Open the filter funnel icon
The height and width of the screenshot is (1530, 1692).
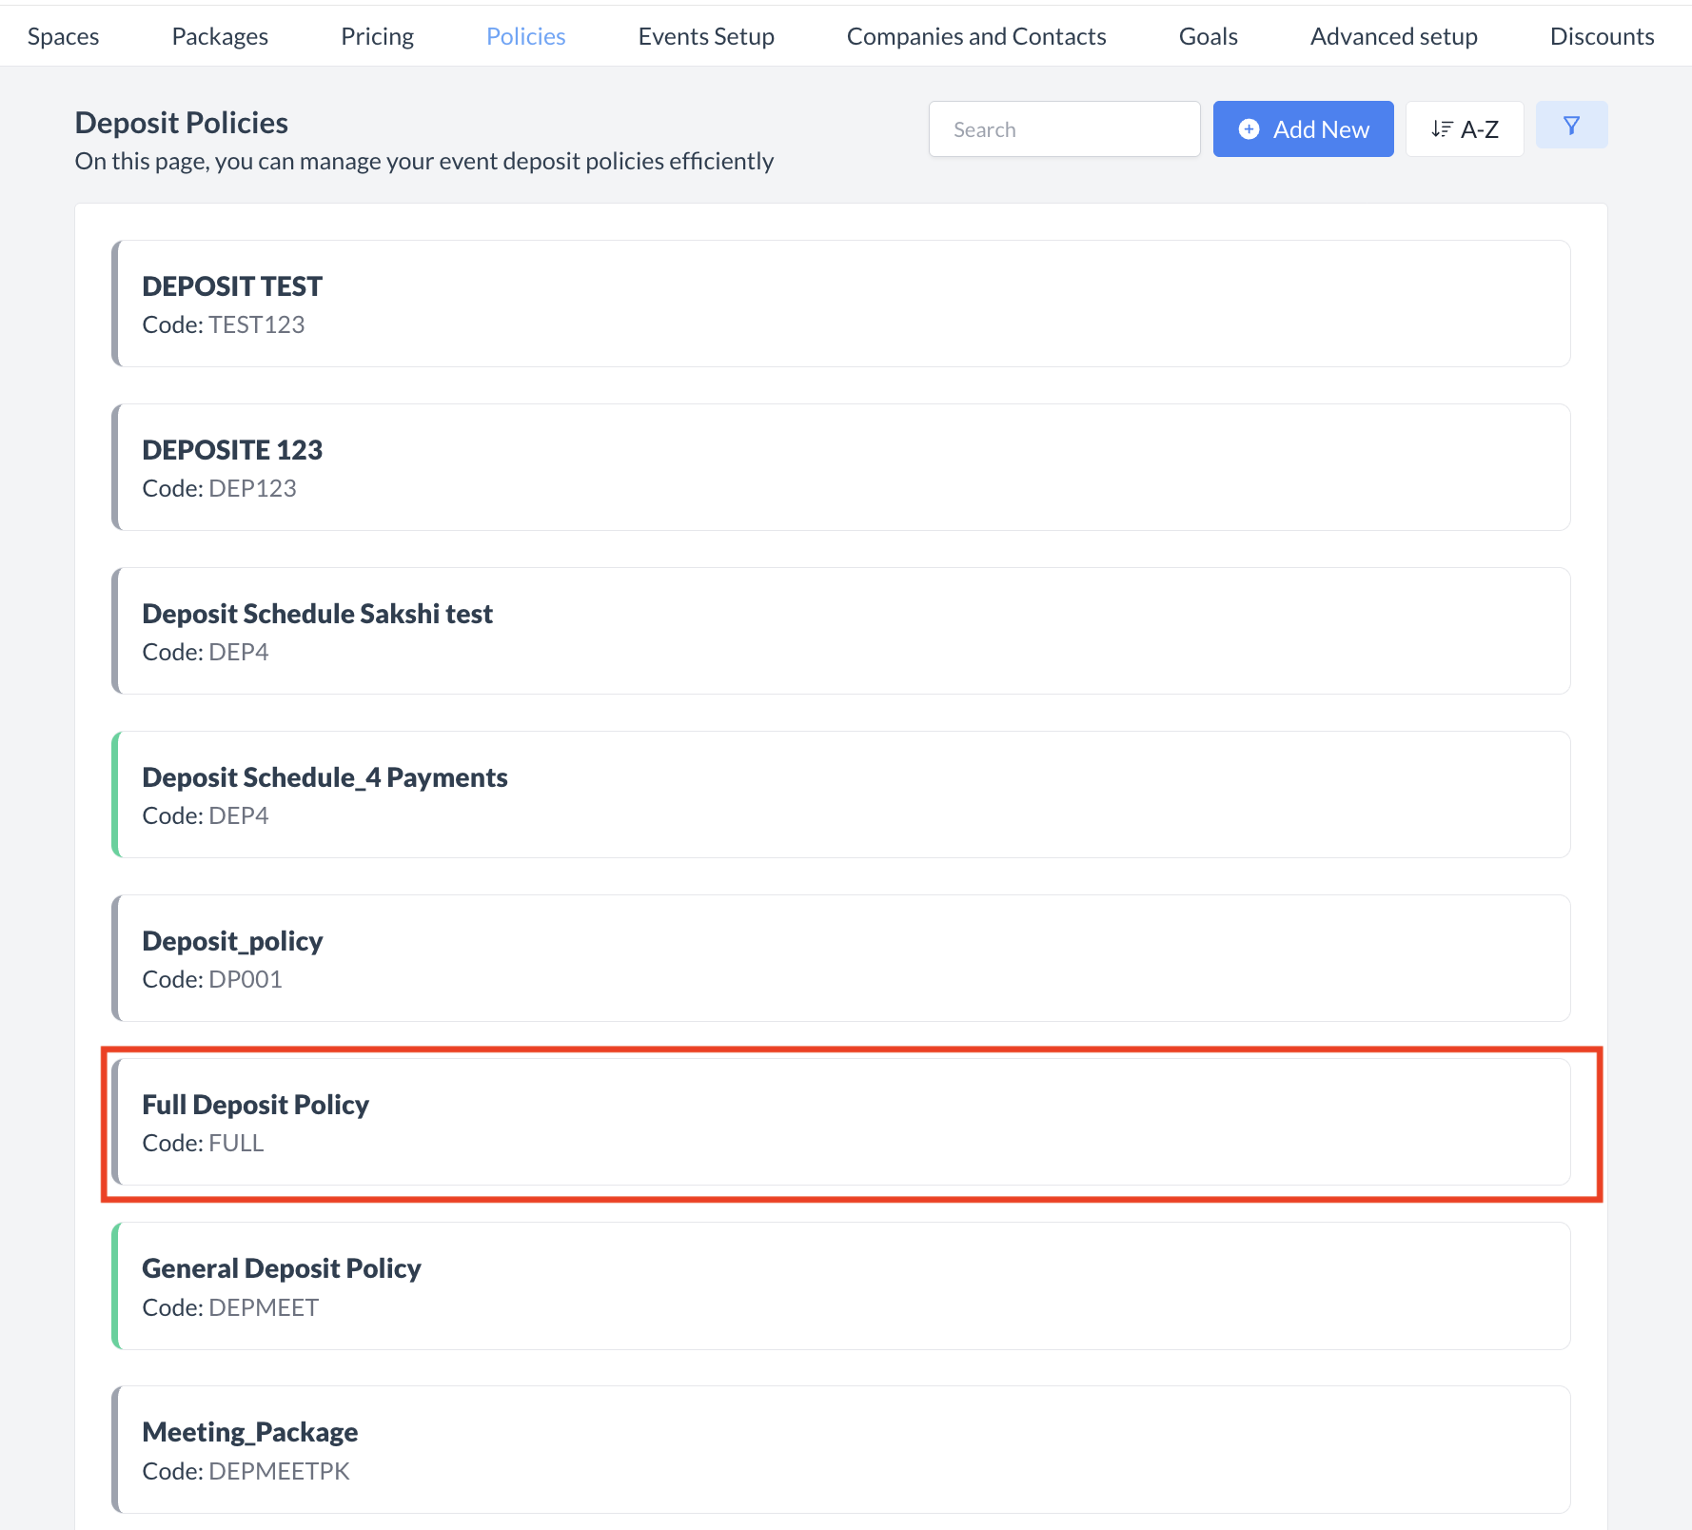click(1571, 125)
